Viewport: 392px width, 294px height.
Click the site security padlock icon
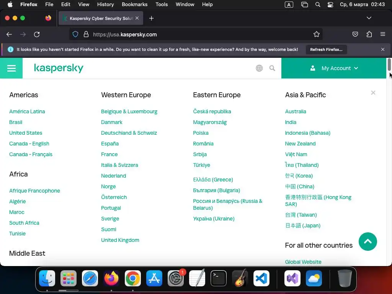[86, 34]
